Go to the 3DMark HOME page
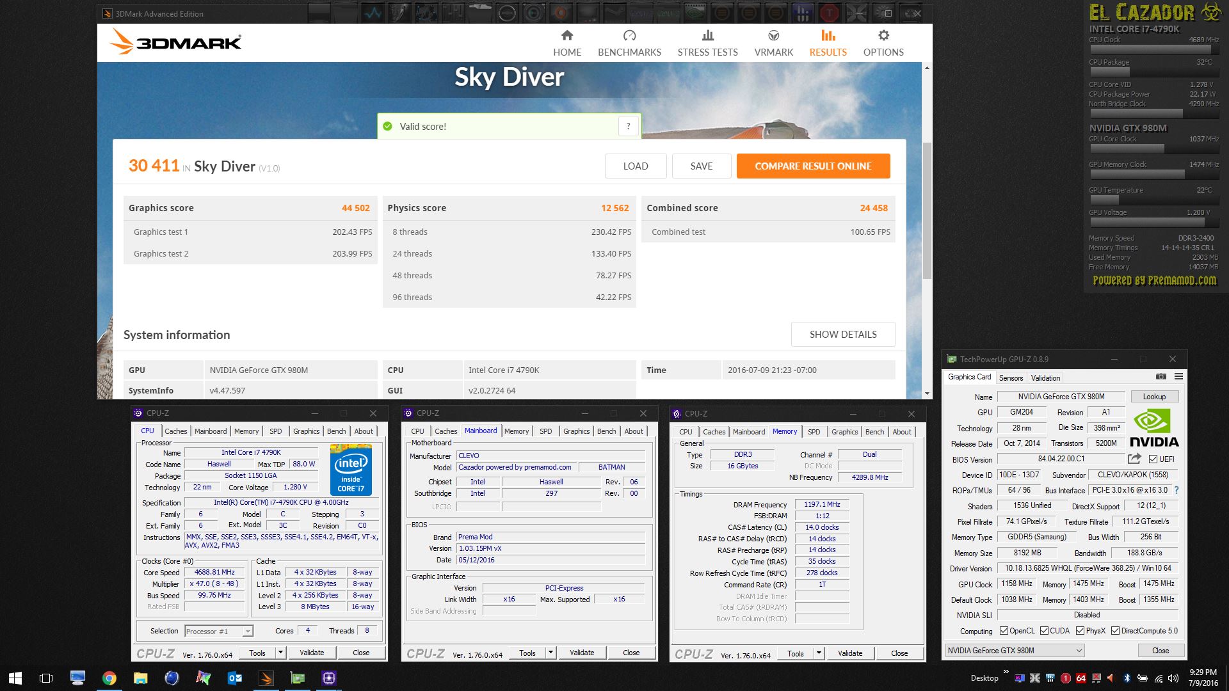This screenshot has width=1229, height=691. pyautogui.click(x=567, y=44)
